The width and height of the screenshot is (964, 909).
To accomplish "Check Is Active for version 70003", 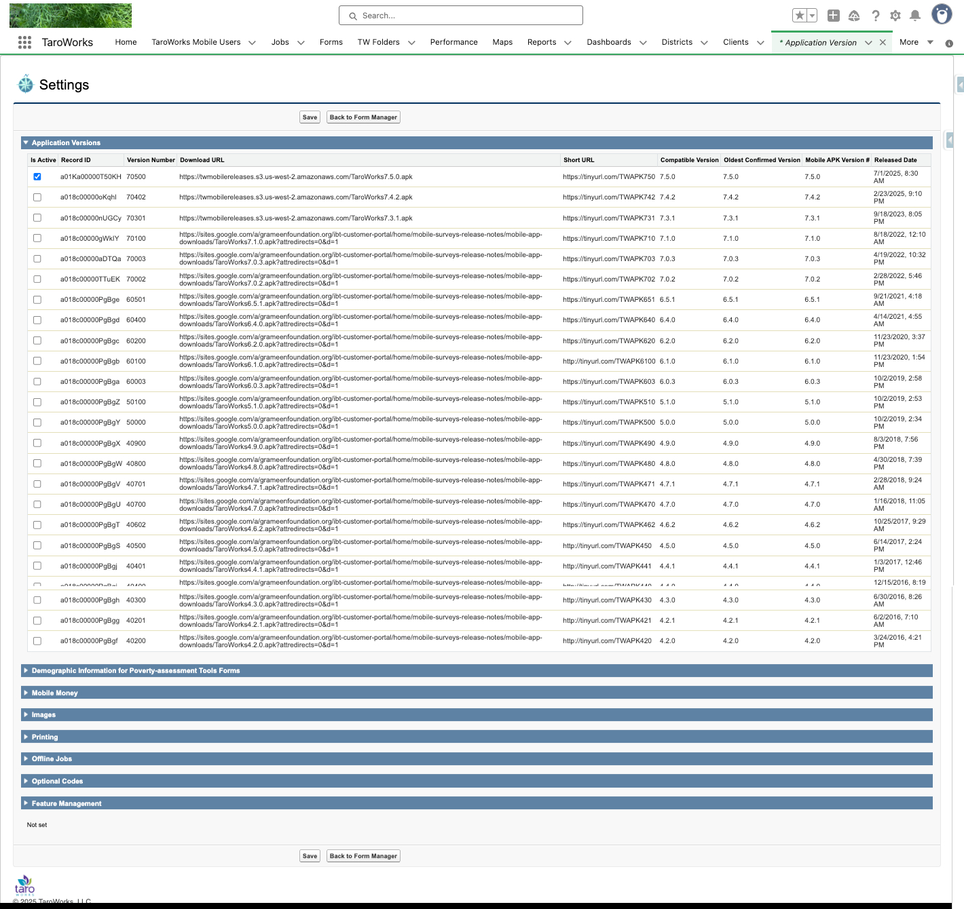I will (37, 258).
